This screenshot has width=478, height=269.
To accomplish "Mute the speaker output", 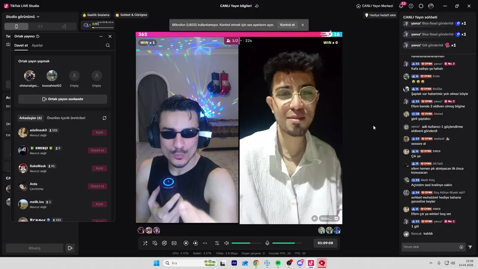I will click(x=226, y=243).
